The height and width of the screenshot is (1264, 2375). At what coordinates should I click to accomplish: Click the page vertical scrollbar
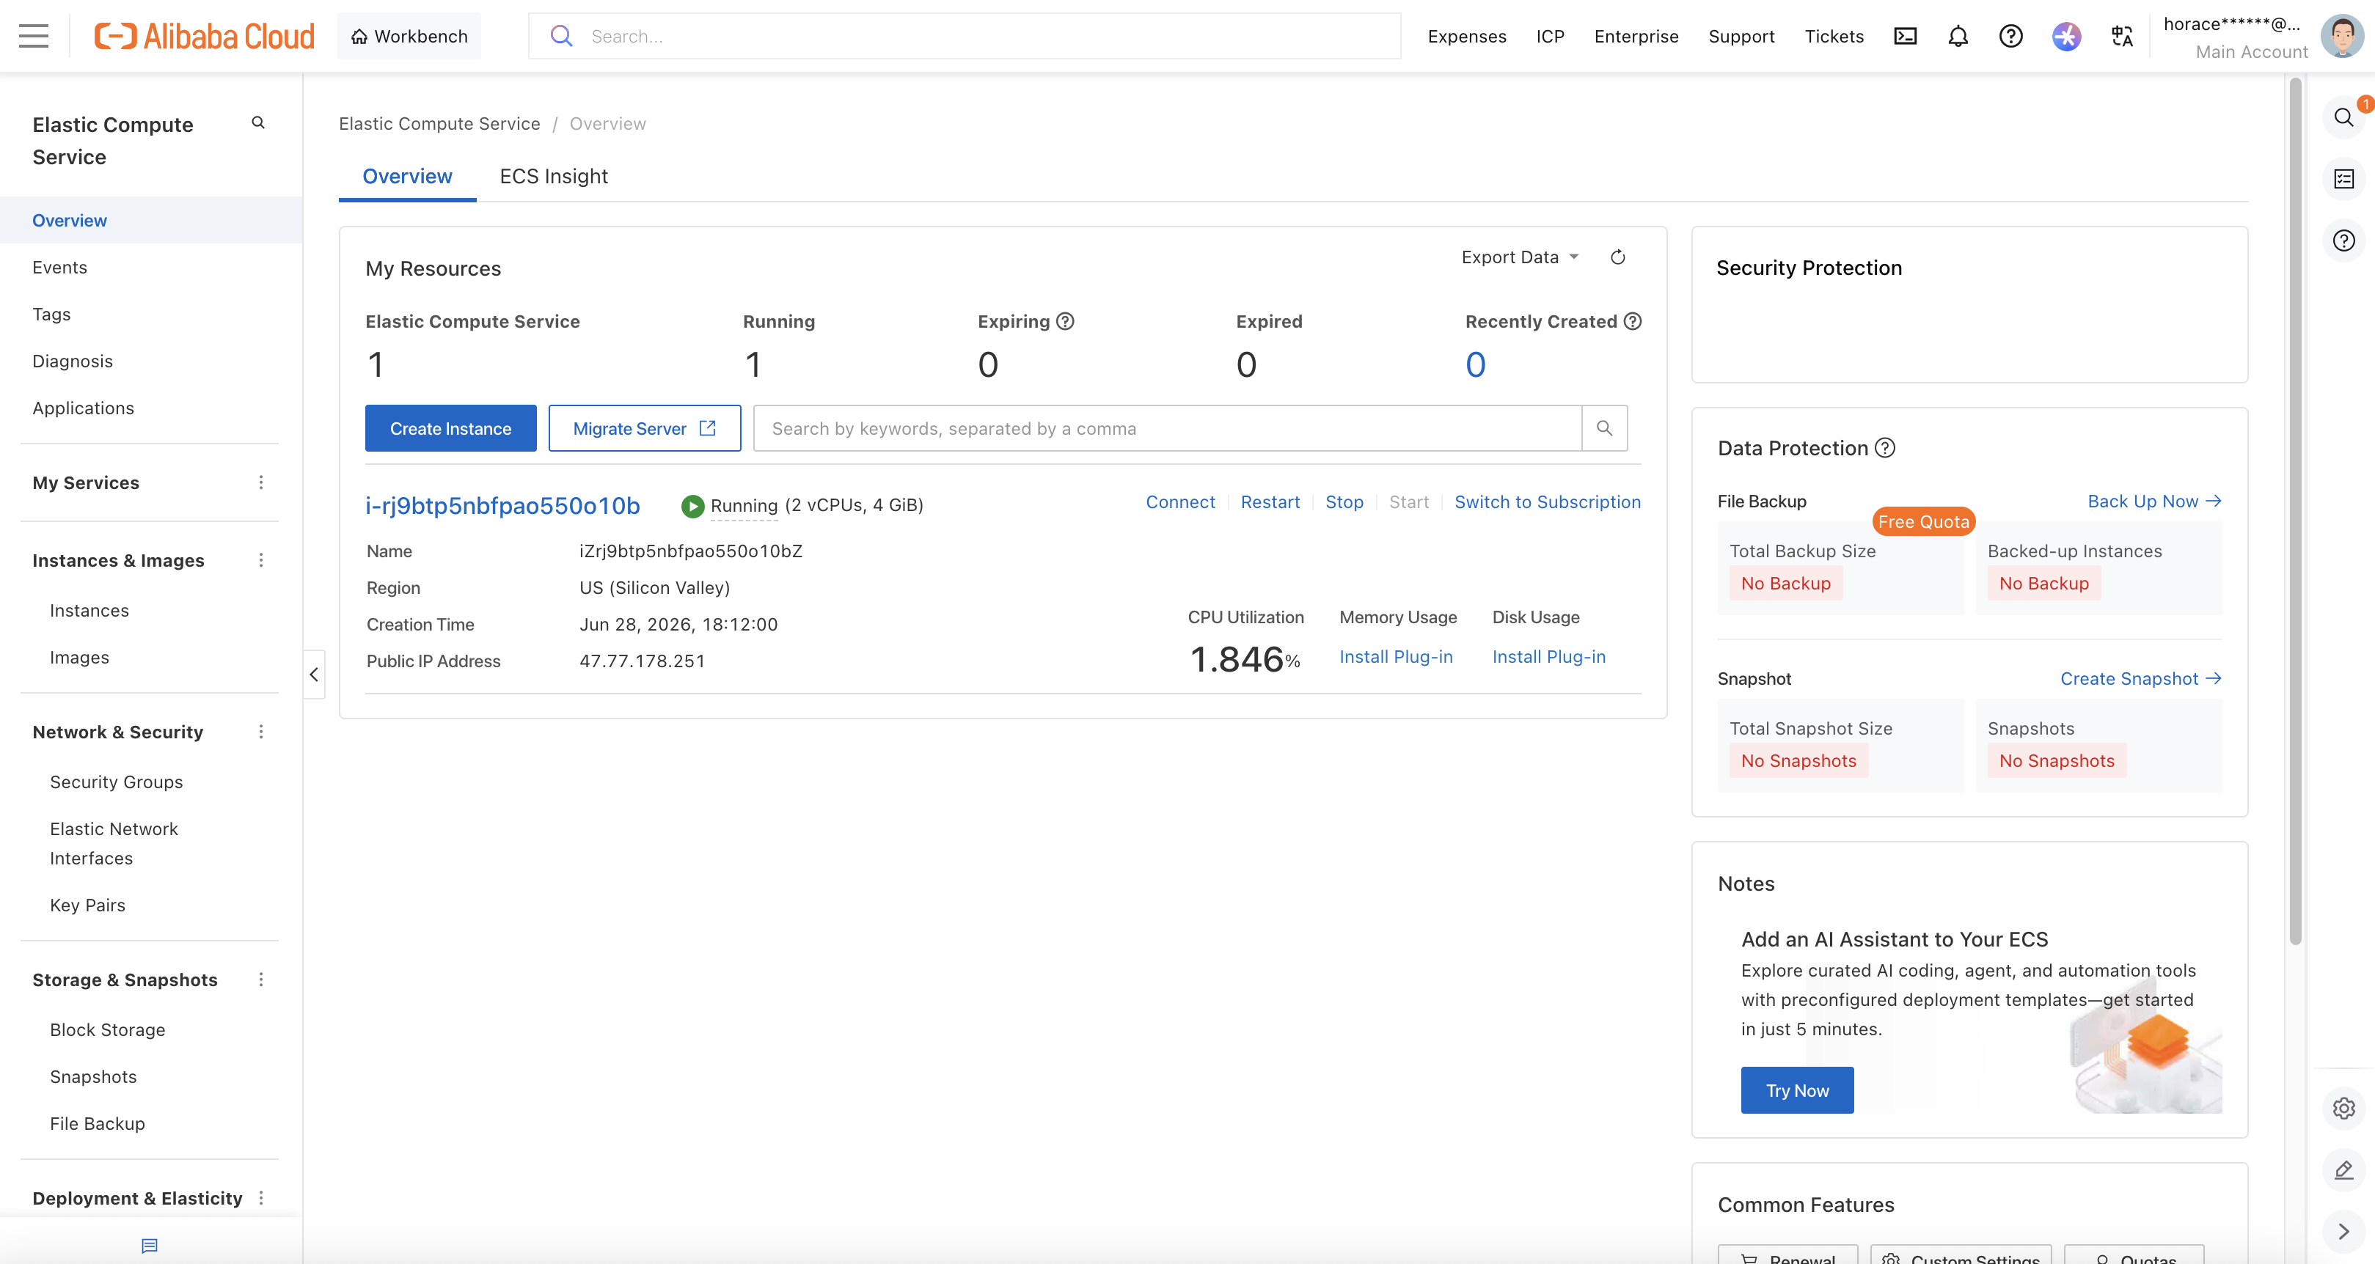tap(2295, 511)
